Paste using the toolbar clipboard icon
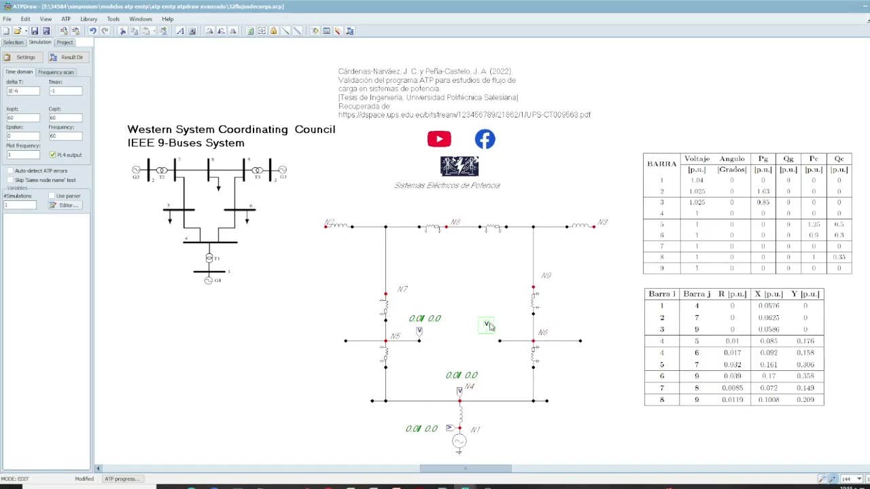 tap(145, 31)
